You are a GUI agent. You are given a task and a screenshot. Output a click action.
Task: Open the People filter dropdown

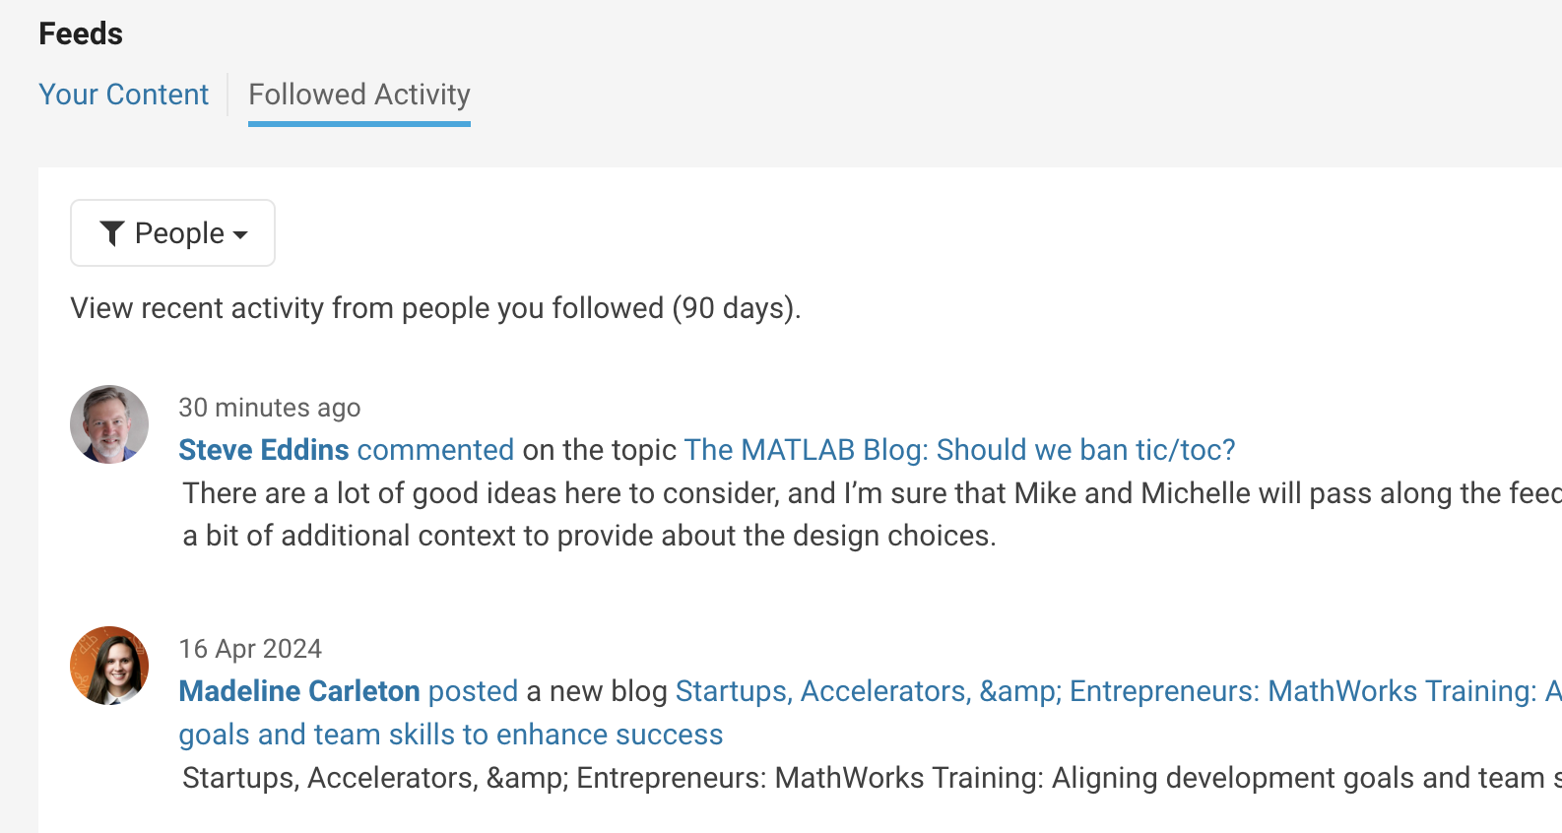coord(172,233)
